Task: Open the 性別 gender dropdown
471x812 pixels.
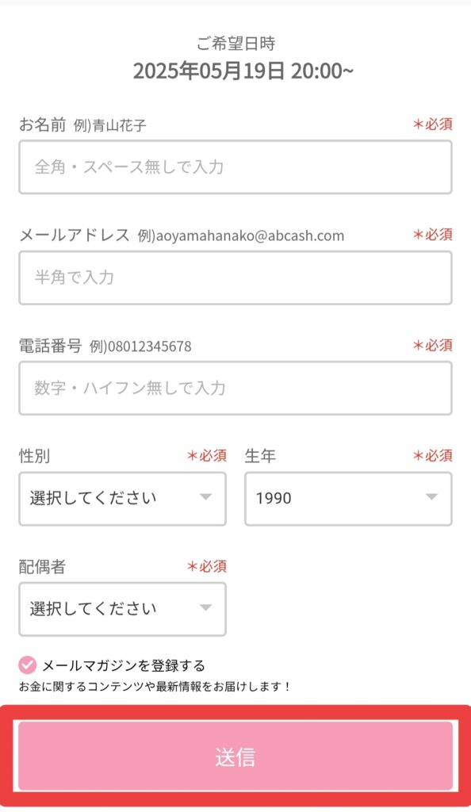Action: 123,499
